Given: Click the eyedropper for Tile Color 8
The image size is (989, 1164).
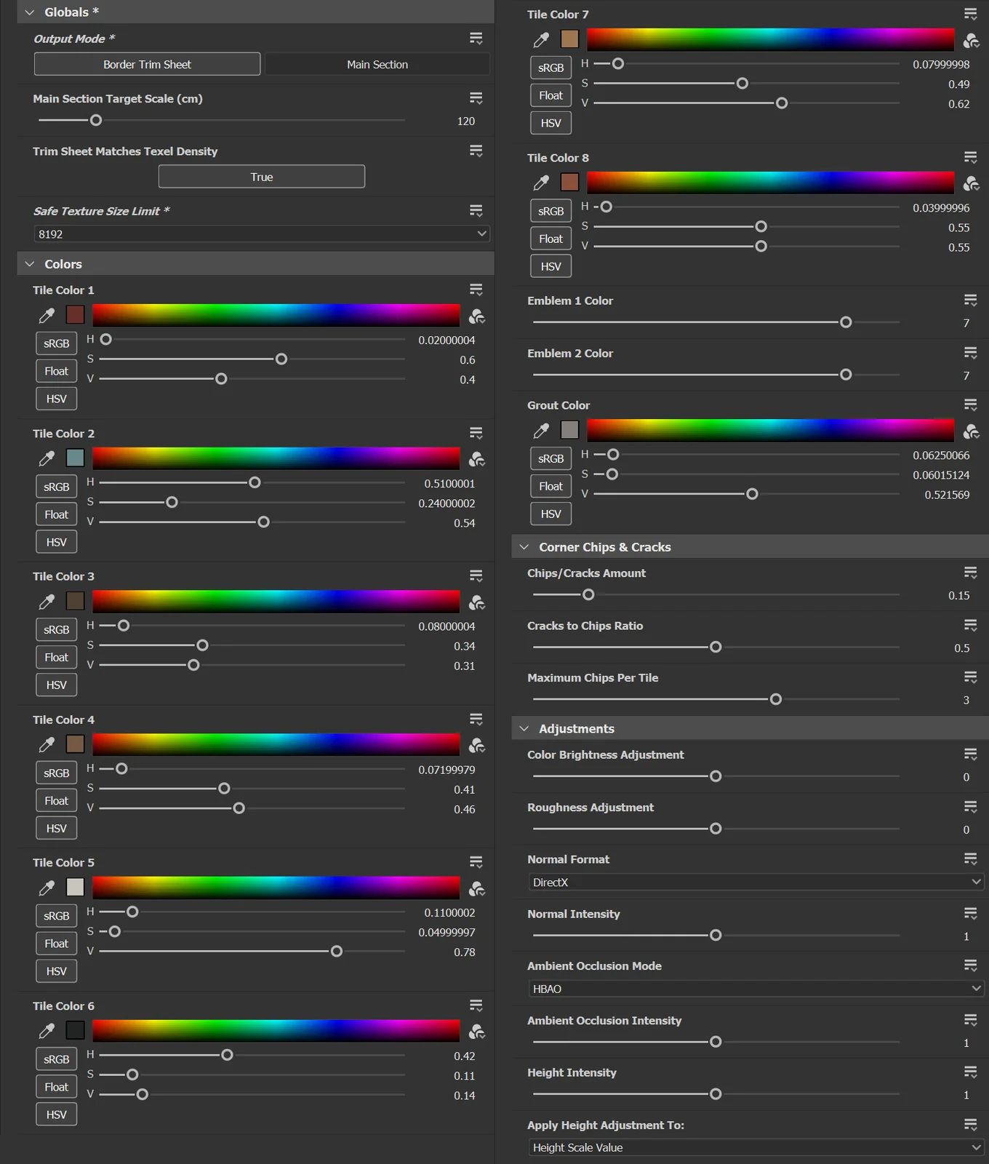Looking at the screenshot, I should (541, 183).
